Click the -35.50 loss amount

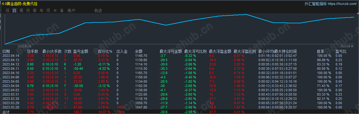tap(78, 86)
